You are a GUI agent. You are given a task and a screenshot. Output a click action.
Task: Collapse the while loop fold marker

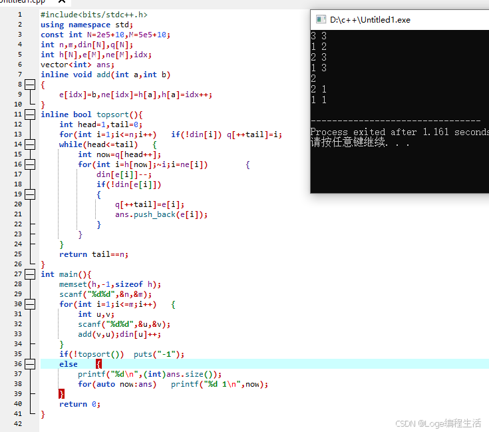[30, 144]
